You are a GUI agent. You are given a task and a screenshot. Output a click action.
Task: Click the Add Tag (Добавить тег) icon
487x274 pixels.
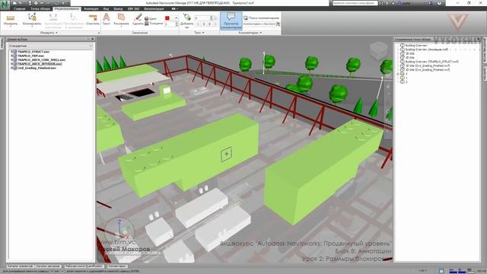[x=186, y=21]
